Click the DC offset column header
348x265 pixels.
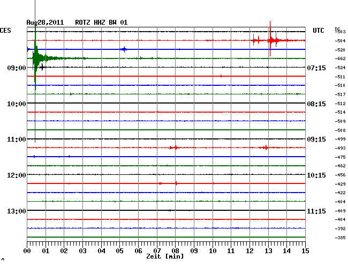click(x=338, y=29)
